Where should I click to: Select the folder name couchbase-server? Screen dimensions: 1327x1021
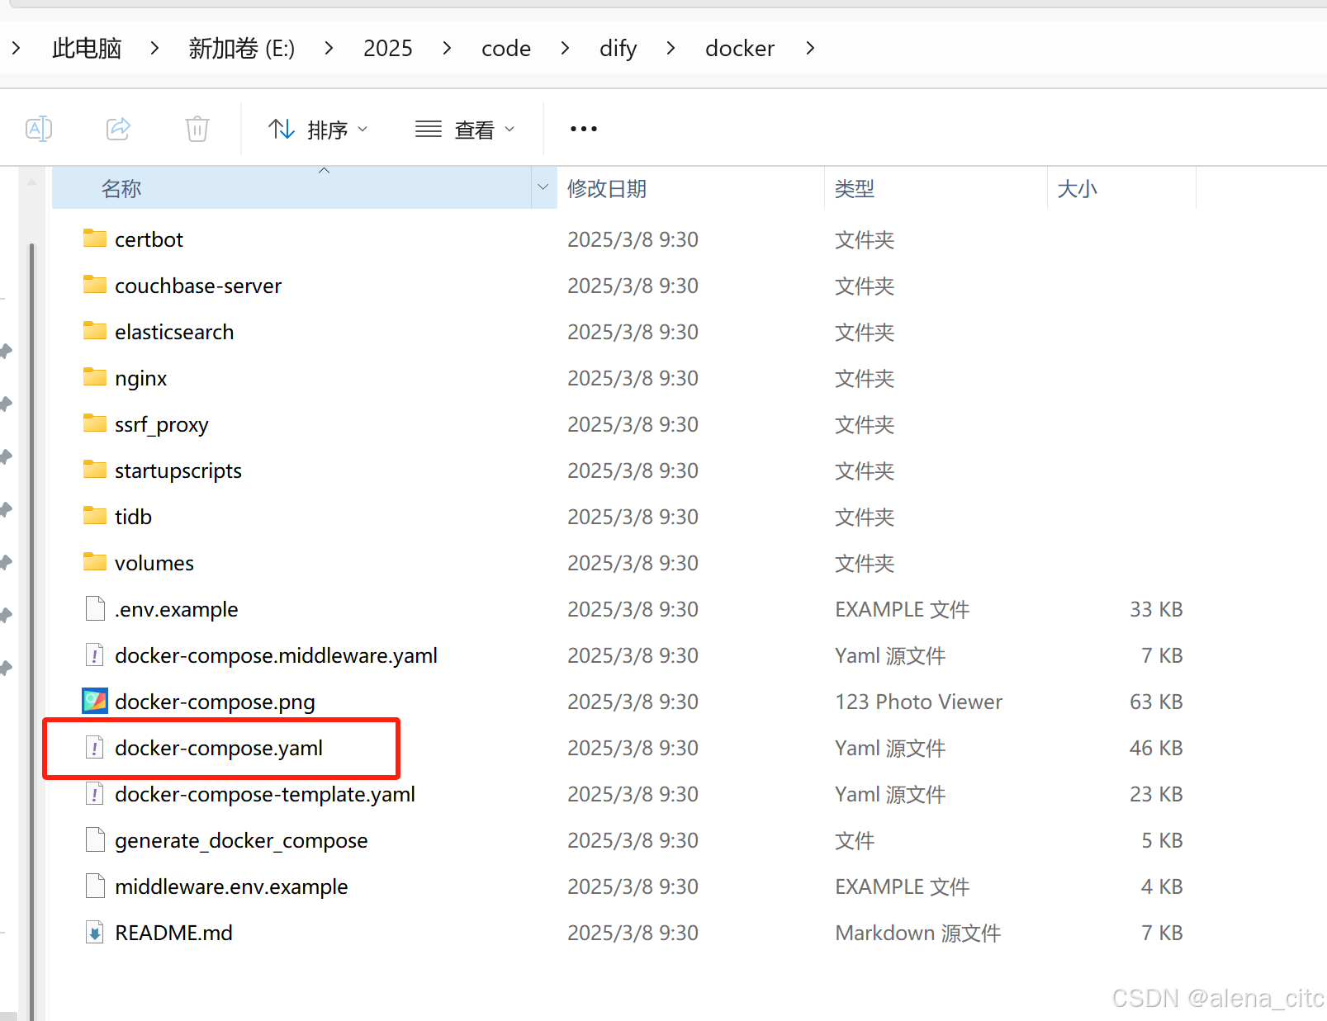[198, 286]
